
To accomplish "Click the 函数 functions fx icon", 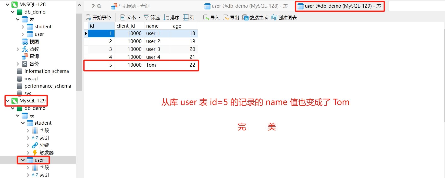I will [x=25, y=49].
